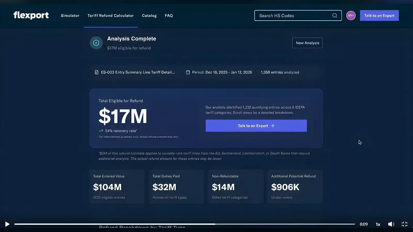The height and width of the screenshot is (232, 413).
Task: Click the Flexport logo
Action: (31, 15)
